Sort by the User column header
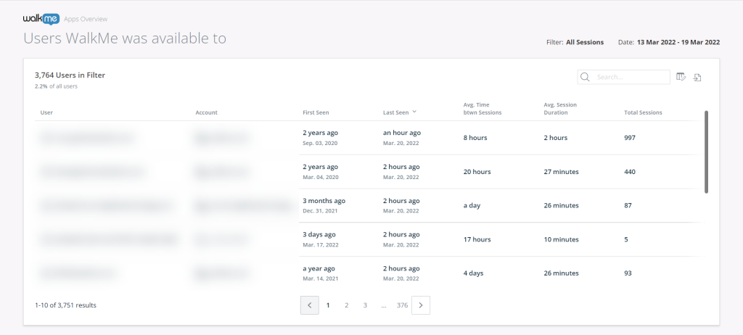This screenshot has width=743, height=335. (46, 112)
